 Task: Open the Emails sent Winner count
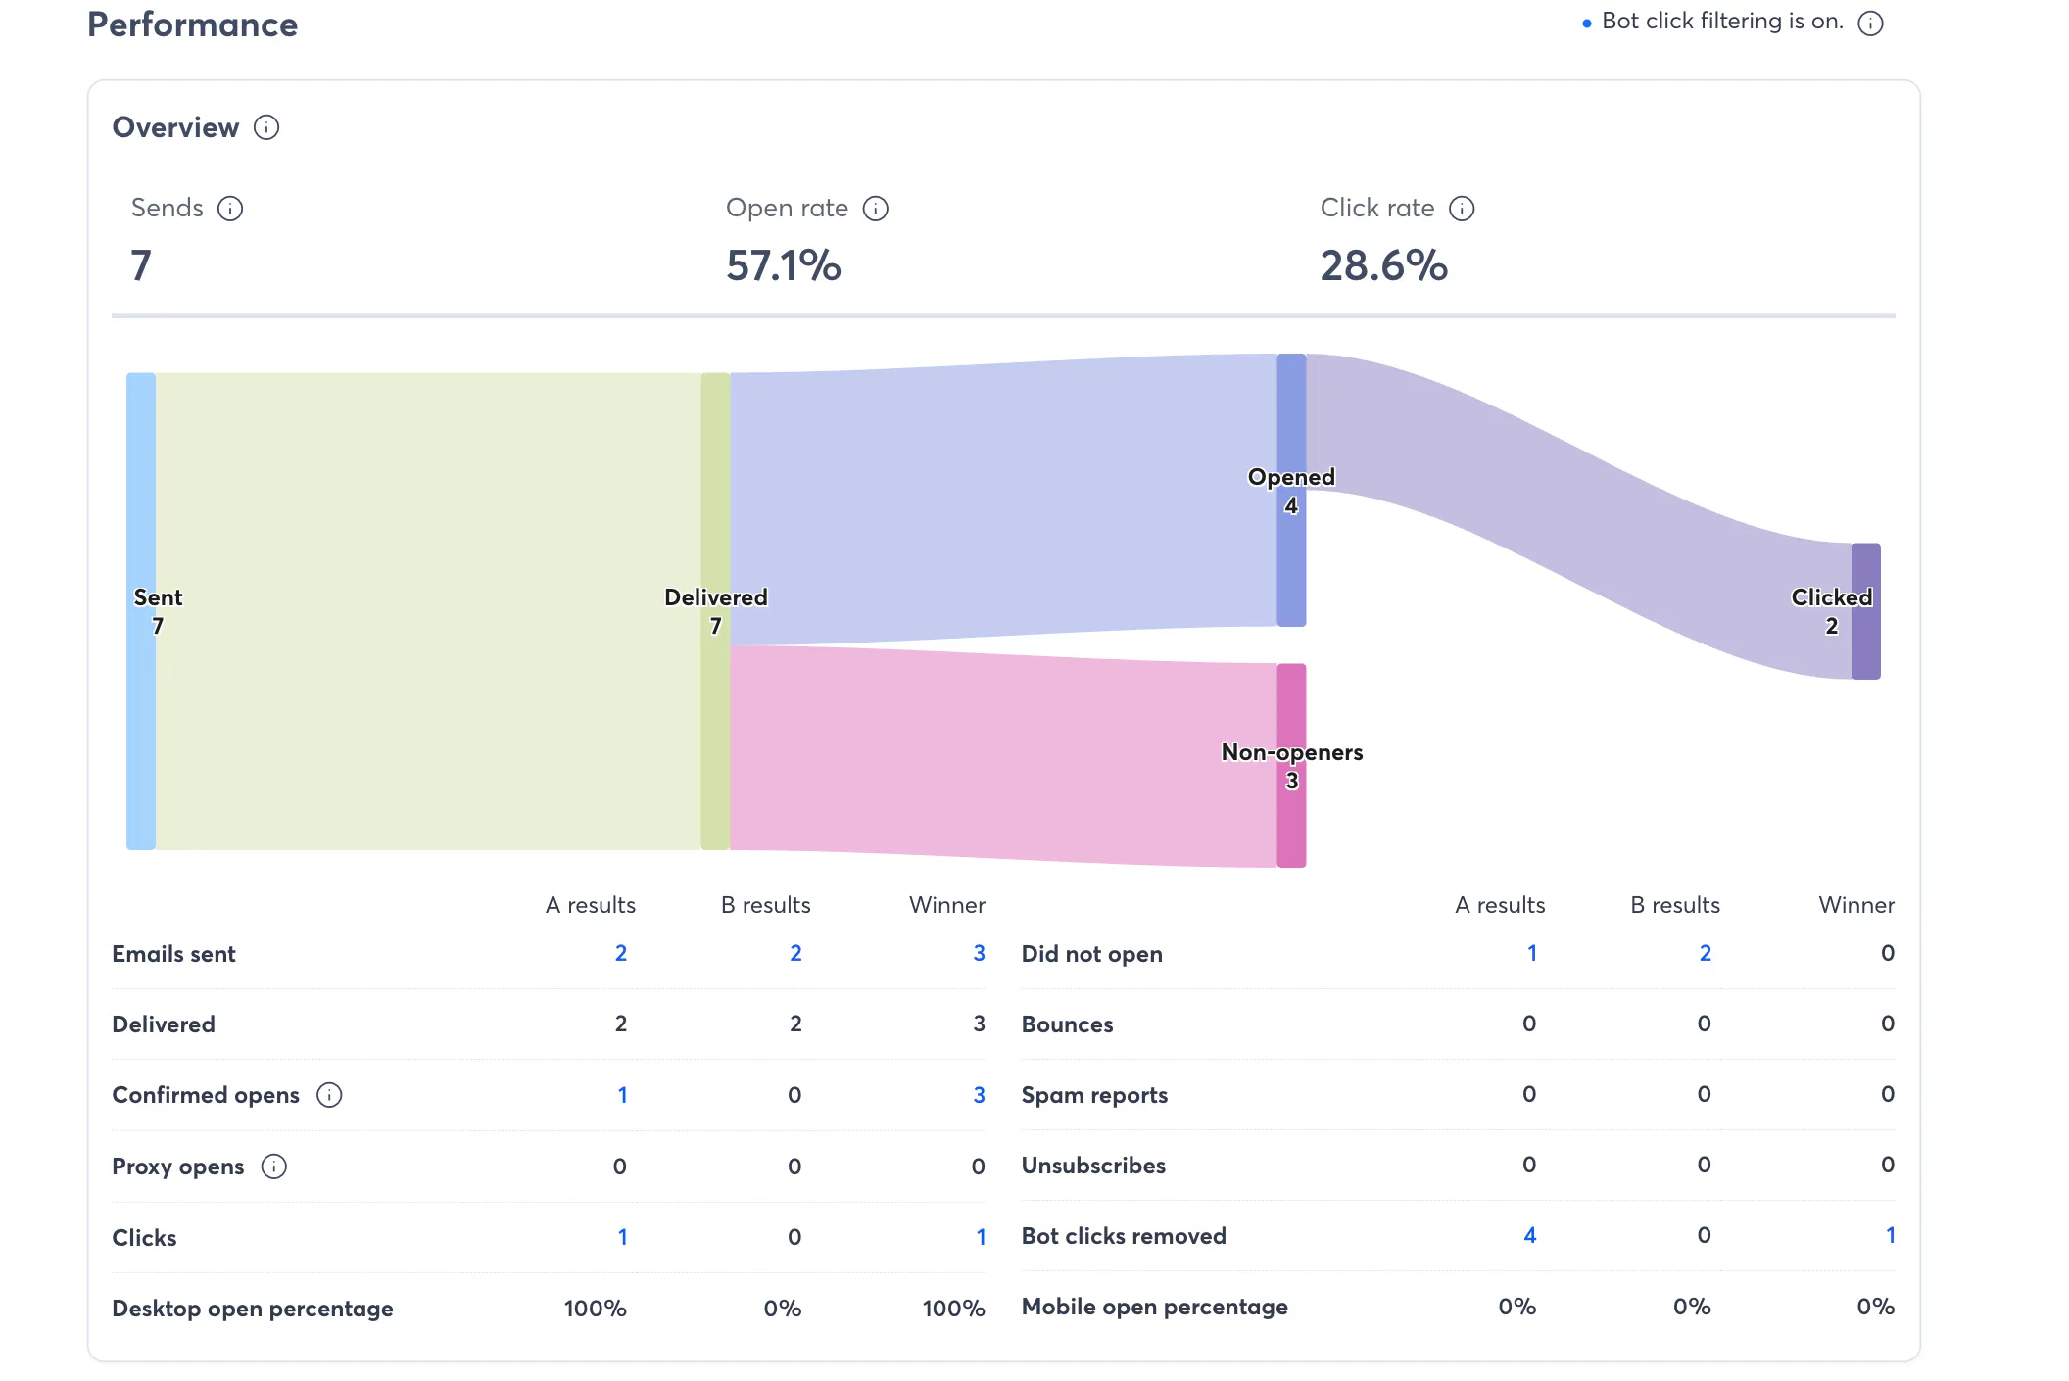click(x=978, y=953)
